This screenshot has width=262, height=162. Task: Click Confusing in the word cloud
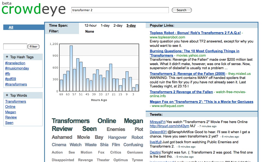click(x=133, y=145)
